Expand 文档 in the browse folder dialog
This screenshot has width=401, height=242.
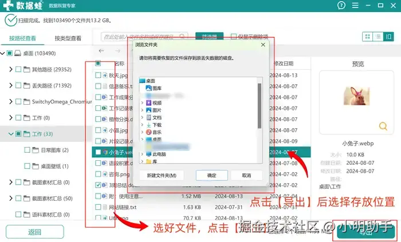click(x=142, y=117)
